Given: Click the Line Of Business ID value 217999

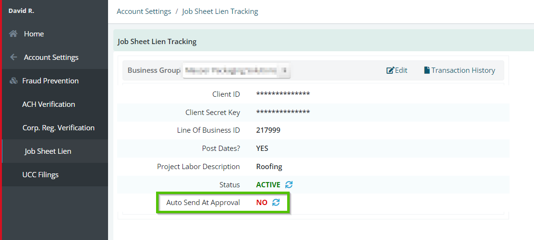Looking at the screenshot, I should point(268,130).
